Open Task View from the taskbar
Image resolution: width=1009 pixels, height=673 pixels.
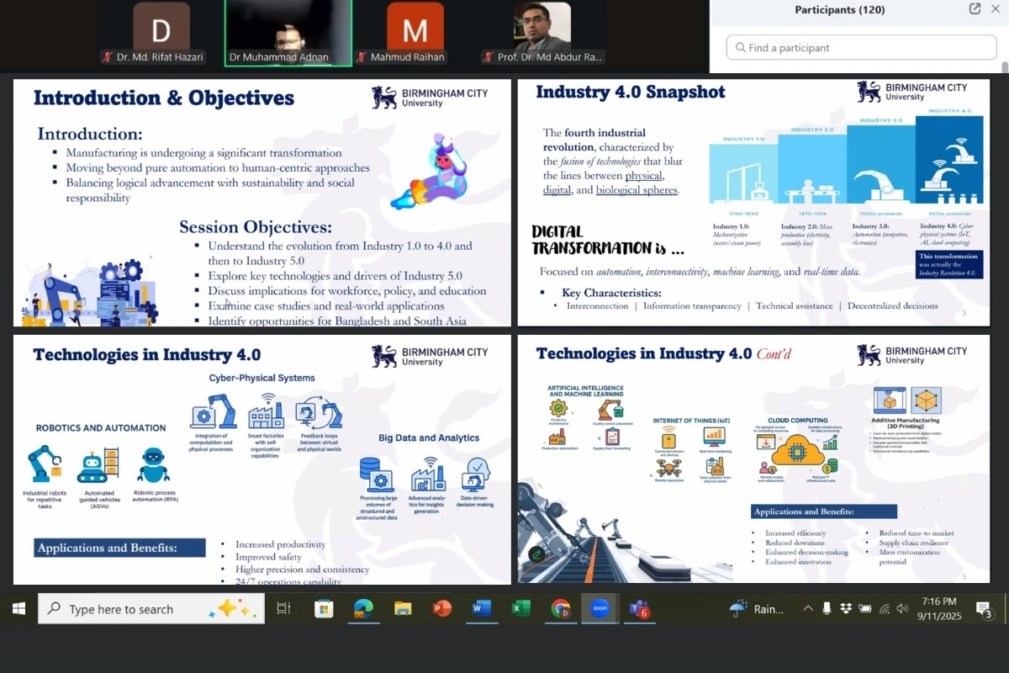pyautogui.click(x=283, y=608)
